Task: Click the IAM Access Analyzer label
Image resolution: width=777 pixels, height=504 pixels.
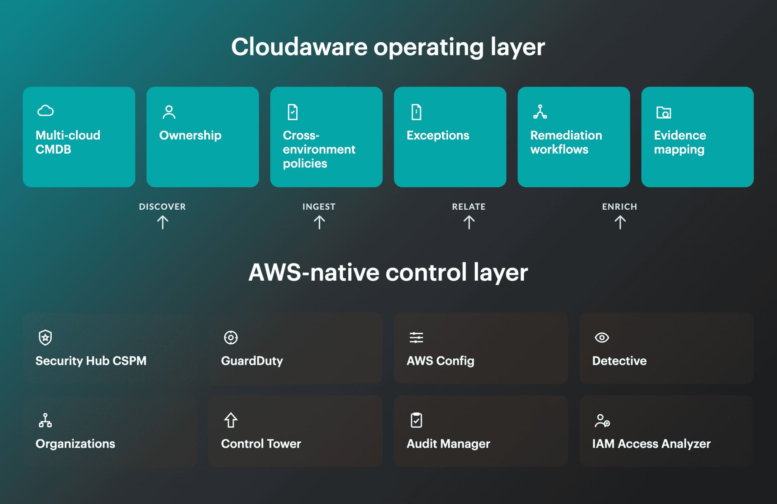Action: 651,444
